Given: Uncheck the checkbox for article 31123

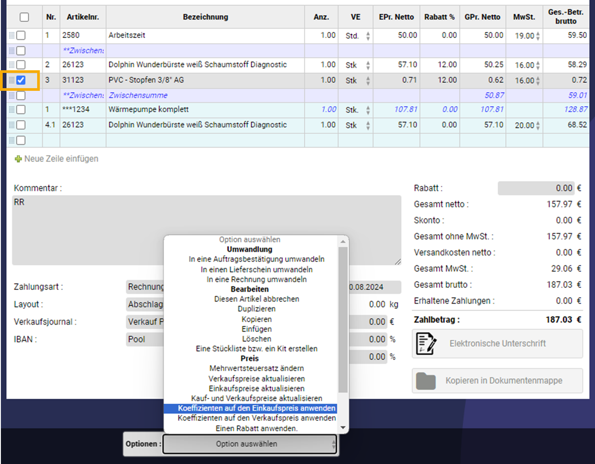Looking at the screenshot, I should 21,81.
